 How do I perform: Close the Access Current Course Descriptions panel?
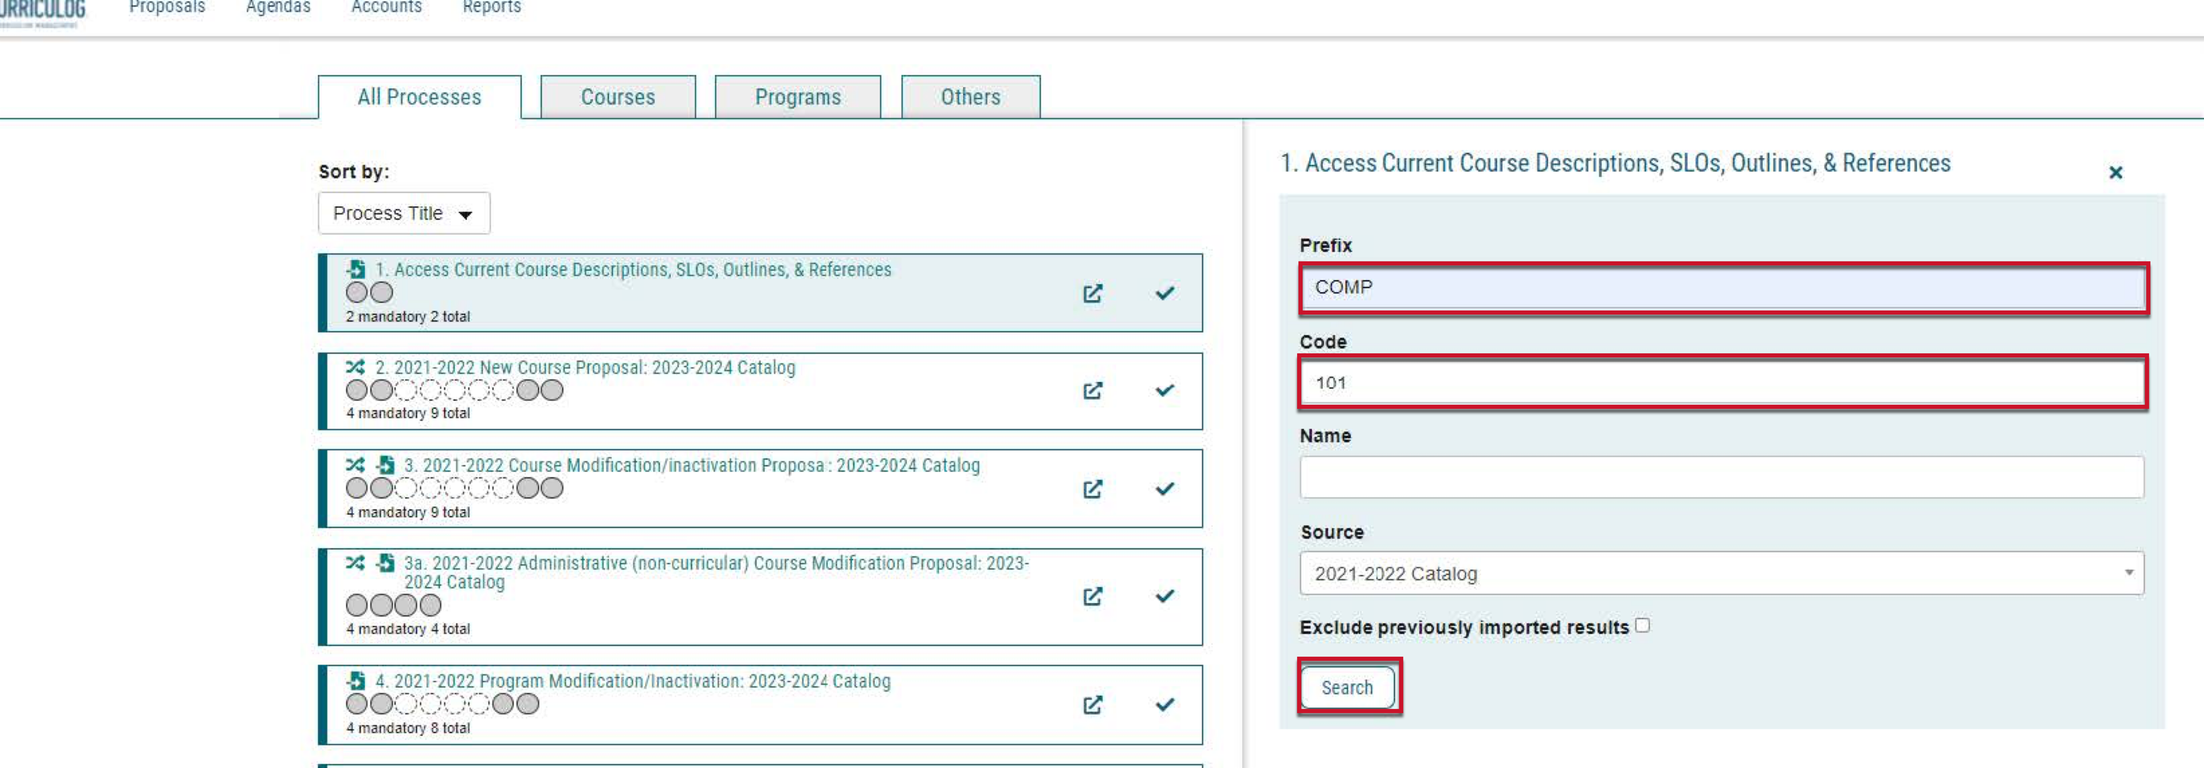pyautogui.click(x=2115, y=173)
